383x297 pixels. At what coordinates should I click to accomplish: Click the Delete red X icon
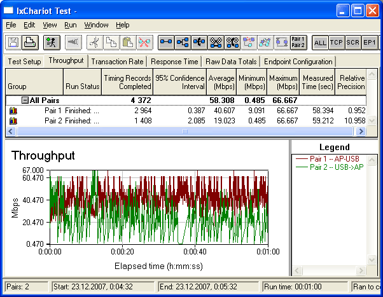[x=144, y=43]
